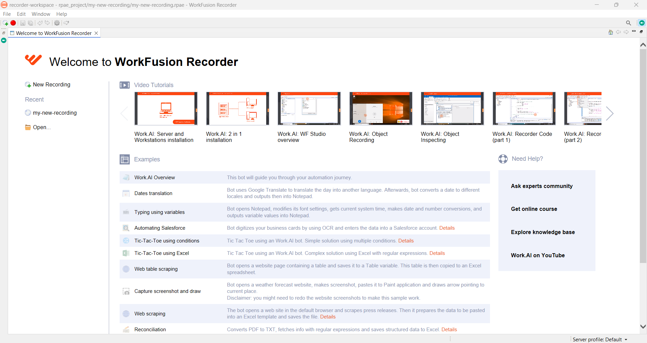Click the restore icon in left sidebar
Screen dimensions: 647x343
(x=4, y=33)
